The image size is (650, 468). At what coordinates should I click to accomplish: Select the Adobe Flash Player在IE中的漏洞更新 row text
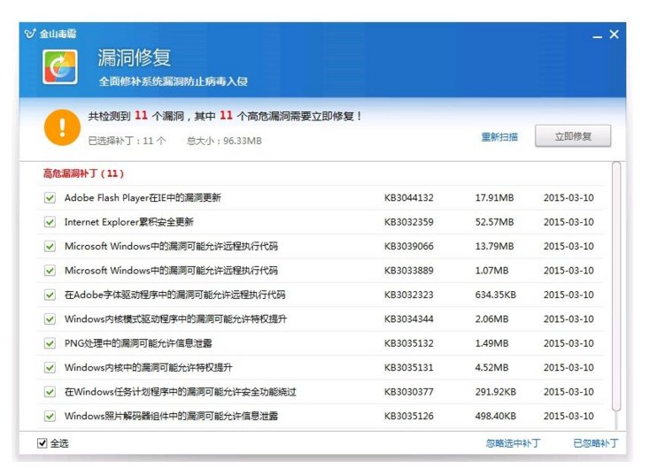coord(143,197)
